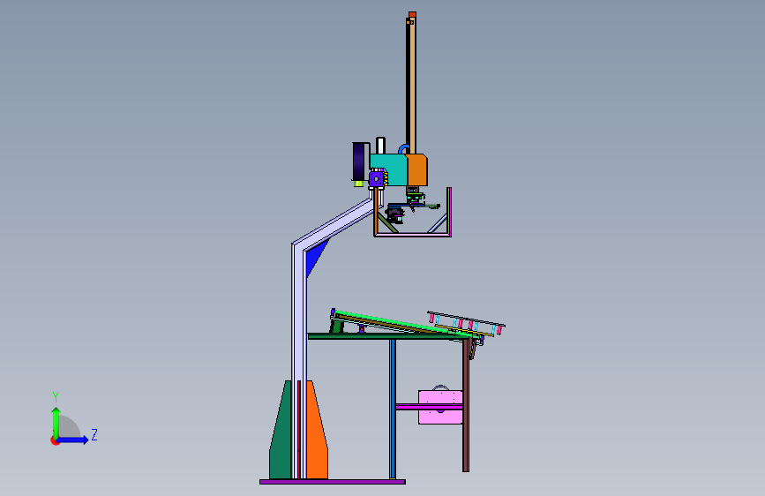The width and height of the screenshot is (765, 496).
Task: Select the purple floor base plate
Action: coord(333,482)
